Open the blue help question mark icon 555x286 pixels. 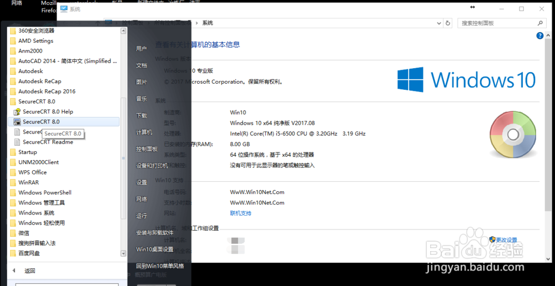click(x=540, y=35)
